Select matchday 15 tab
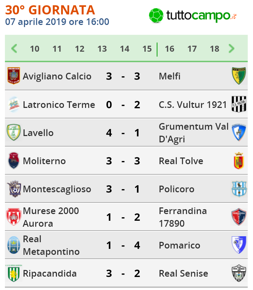 [147, 49]
